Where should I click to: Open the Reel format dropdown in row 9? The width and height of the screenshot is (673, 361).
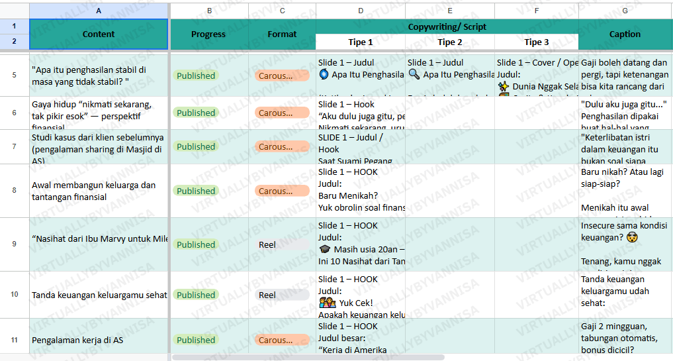point(282,244)
